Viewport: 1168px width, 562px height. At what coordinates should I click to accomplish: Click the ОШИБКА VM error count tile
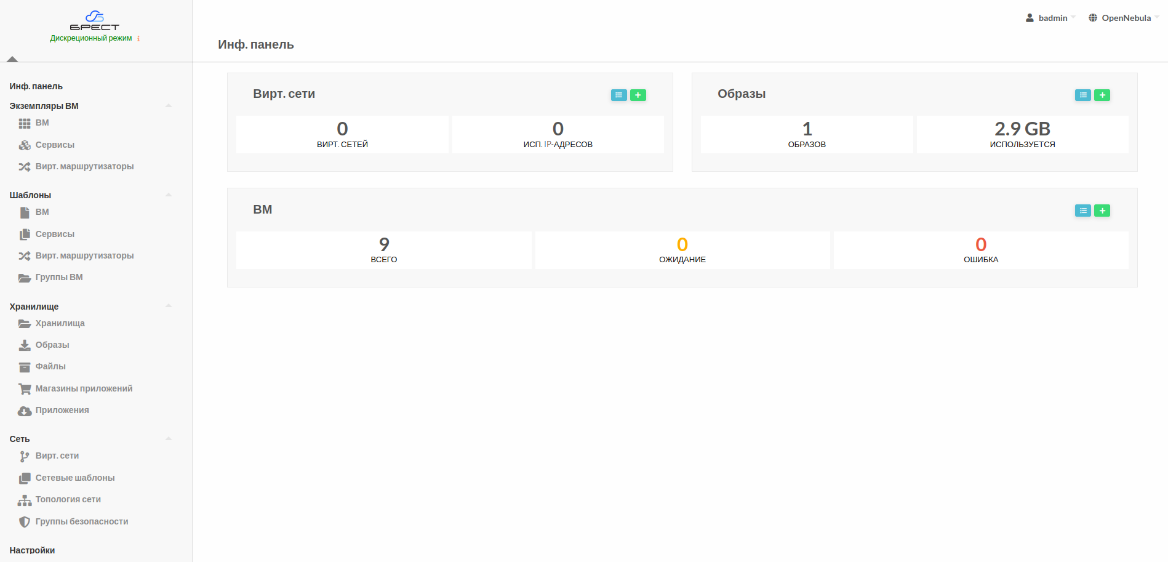(x=980, y=250)
